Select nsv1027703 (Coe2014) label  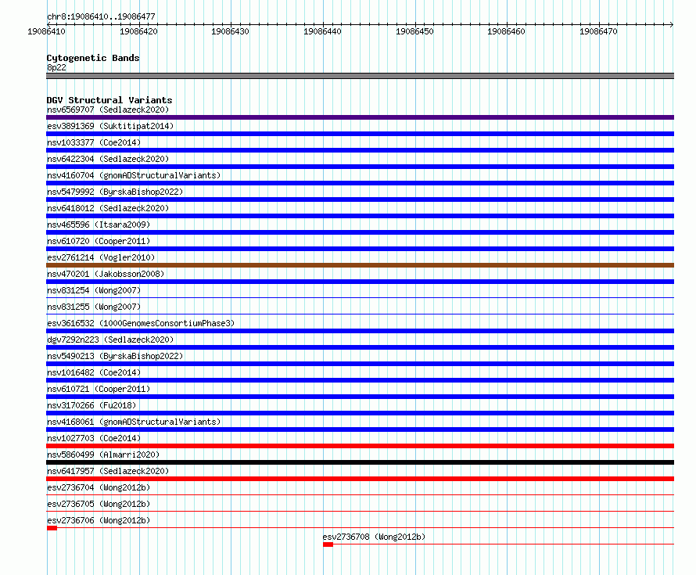pos(94,438)
